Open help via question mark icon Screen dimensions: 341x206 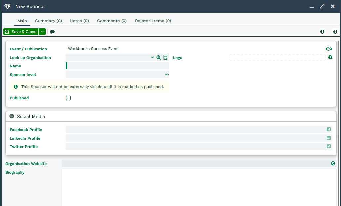point(335,32)
